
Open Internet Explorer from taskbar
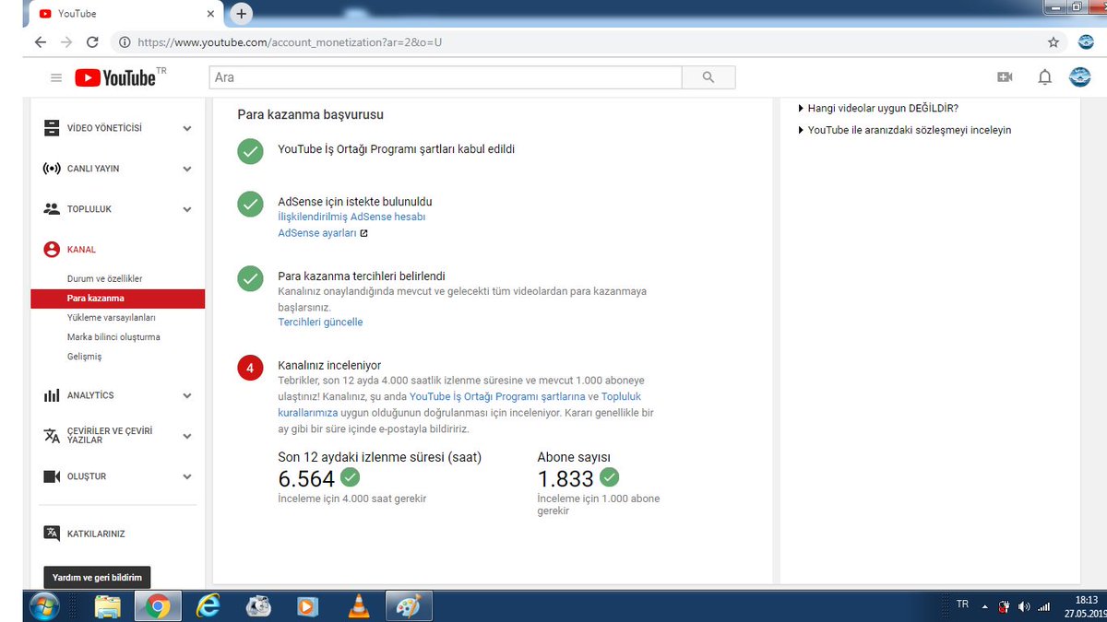tap(208, 606)
